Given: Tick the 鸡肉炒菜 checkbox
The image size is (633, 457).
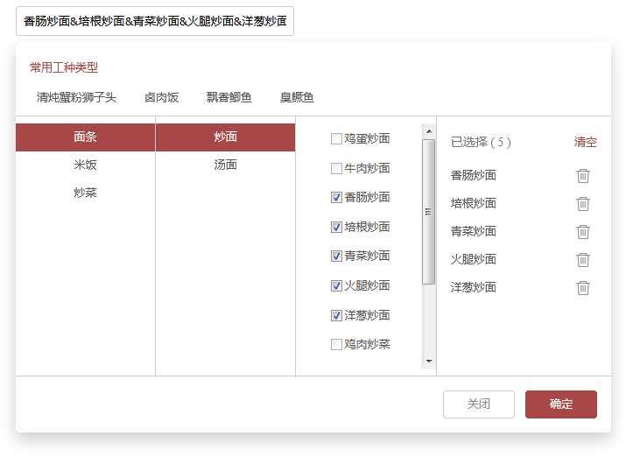Looking at the screenshot, I should [336, 344].
